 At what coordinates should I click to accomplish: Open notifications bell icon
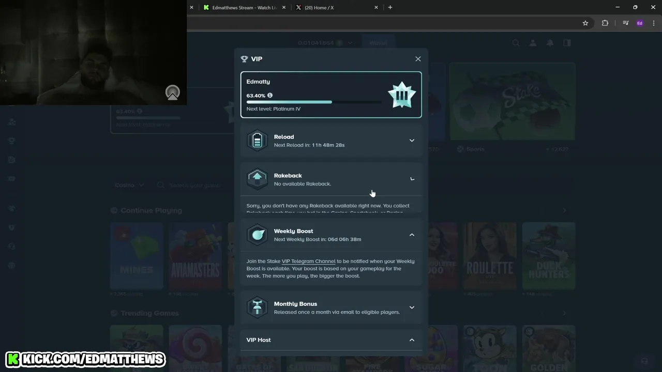550,43
